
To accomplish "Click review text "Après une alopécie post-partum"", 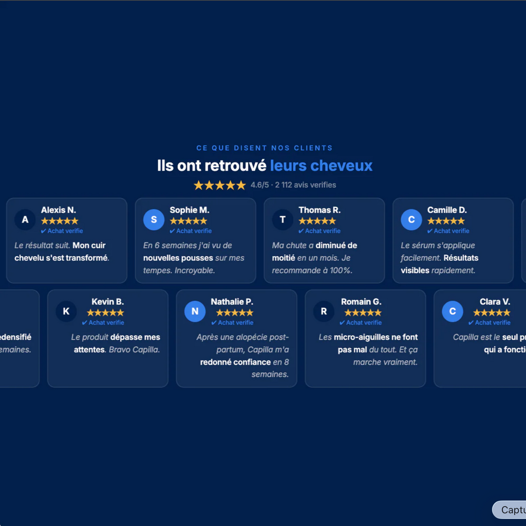I will (242, 343).
